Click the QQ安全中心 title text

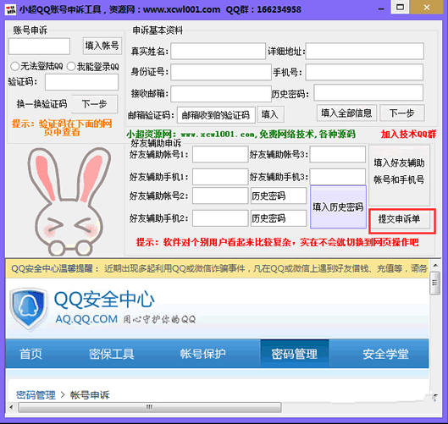click(104, 300)
